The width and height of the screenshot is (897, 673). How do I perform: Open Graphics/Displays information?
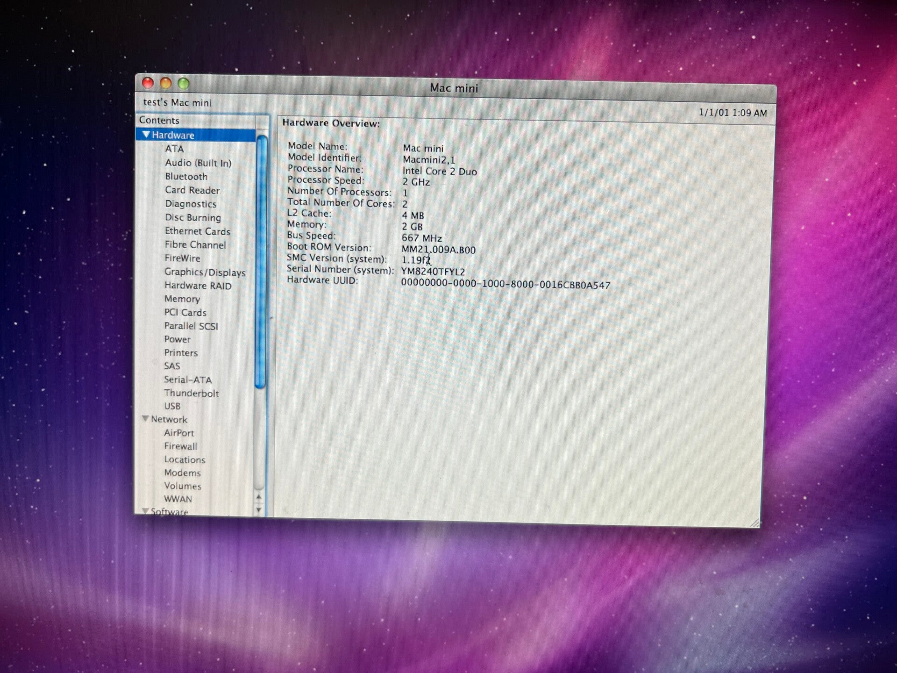(x=205, y=272)
